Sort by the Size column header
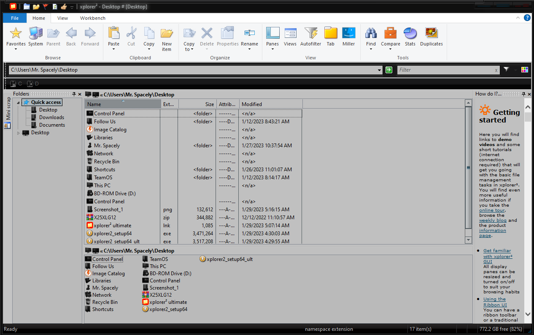This screenshot has width=534, height=335. pos(197,104)
